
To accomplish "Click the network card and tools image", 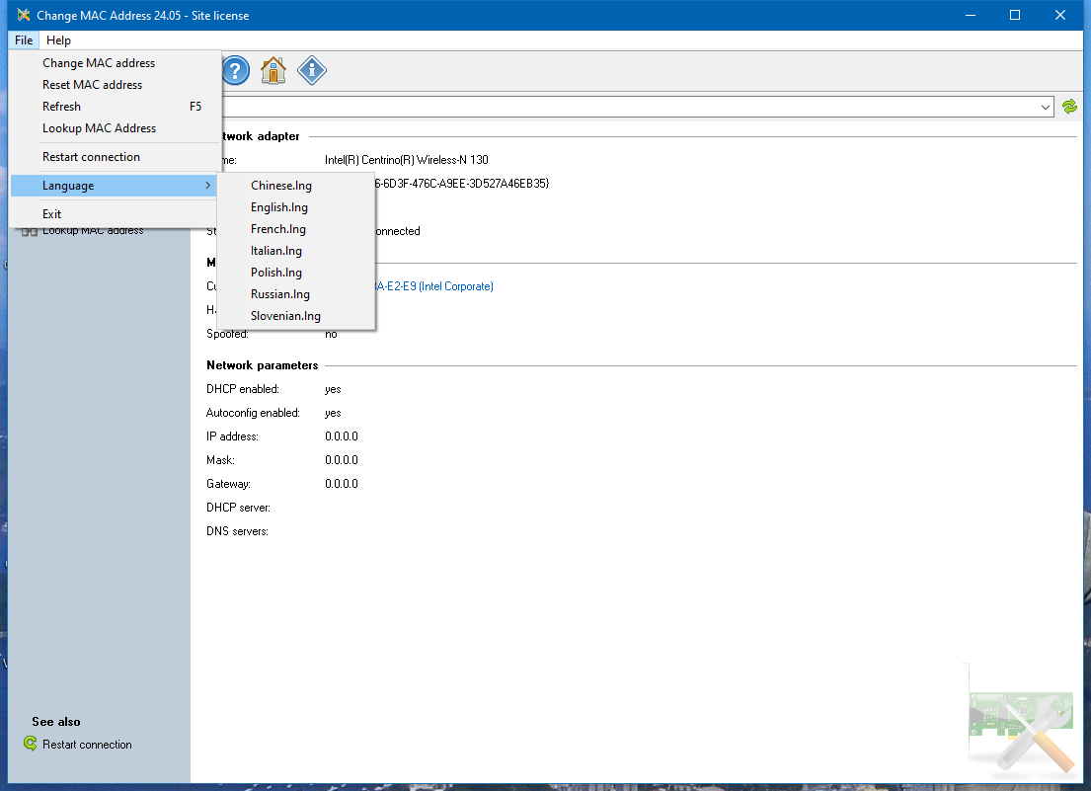I will pos(1022,731).
